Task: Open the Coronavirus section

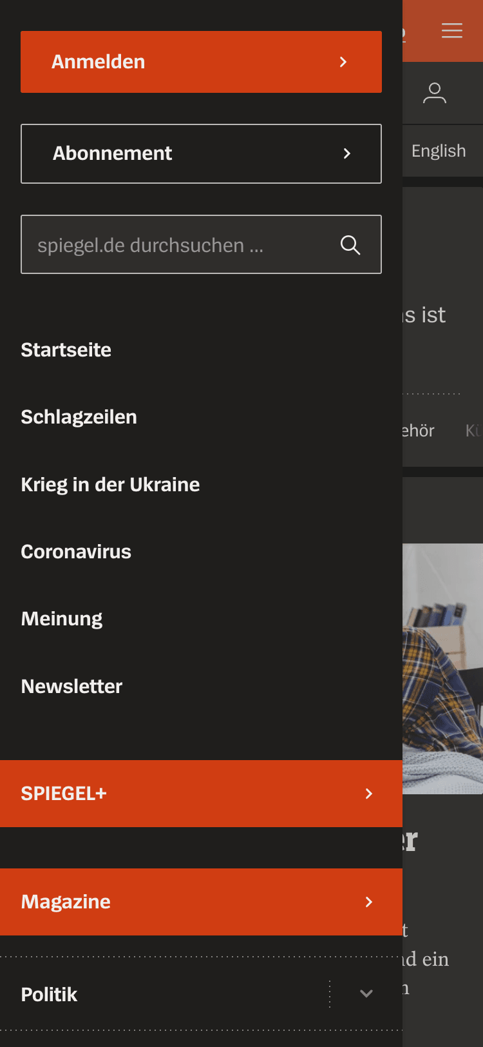Action: (x=76, y=552)
